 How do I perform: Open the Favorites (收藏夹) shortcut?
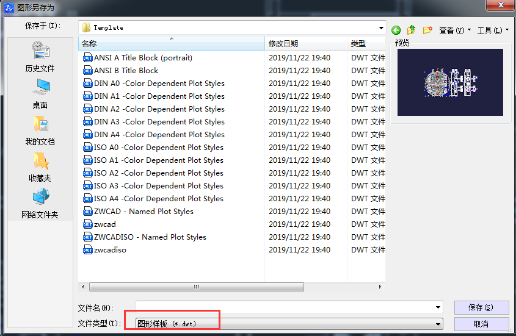40,167
